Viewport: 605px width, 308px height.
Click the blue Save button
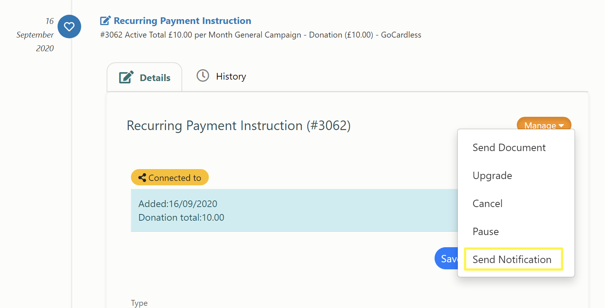click(x=446, y=258)
